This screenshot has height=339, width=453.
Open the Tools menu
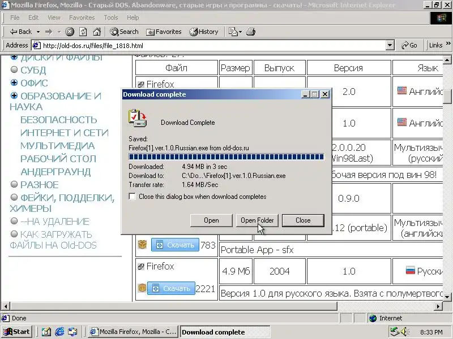111,18
